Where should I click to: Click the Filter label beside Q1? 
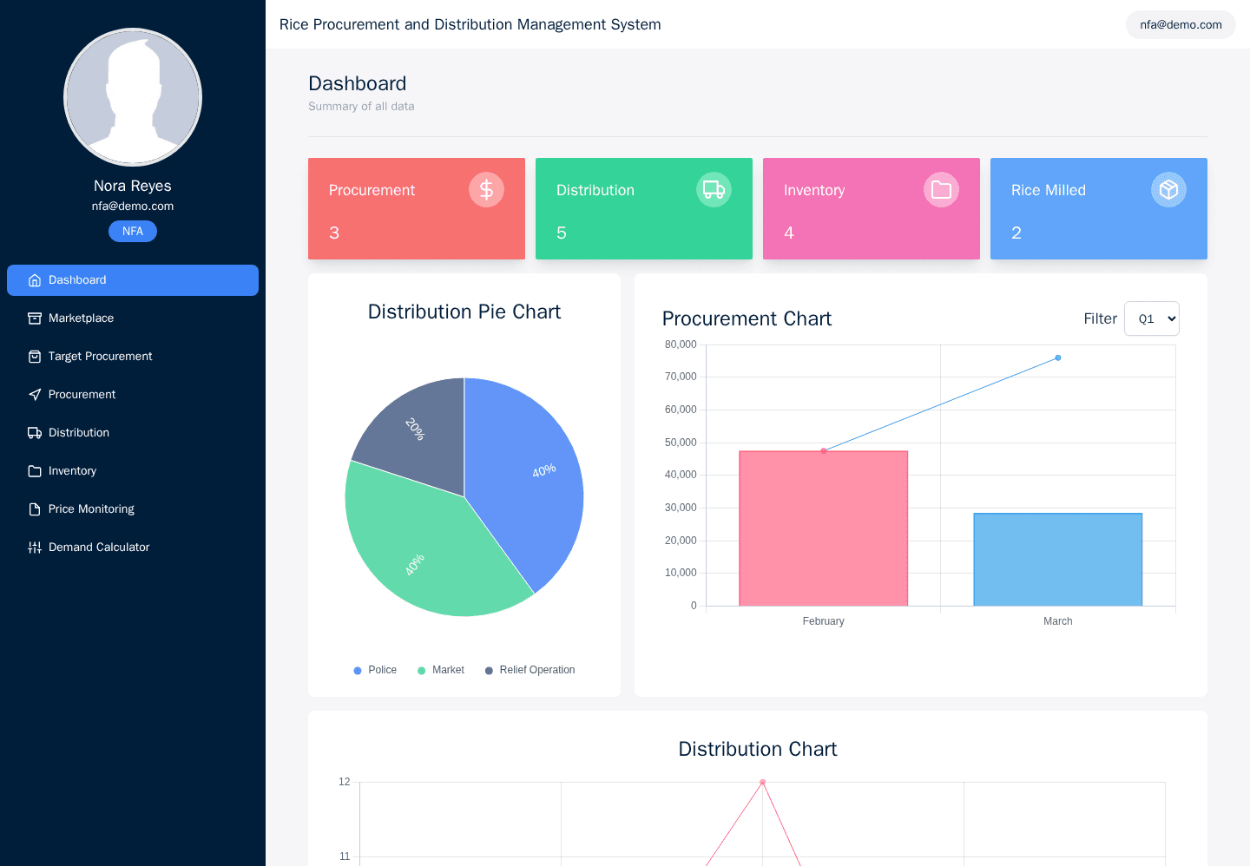coord(1101,318)
